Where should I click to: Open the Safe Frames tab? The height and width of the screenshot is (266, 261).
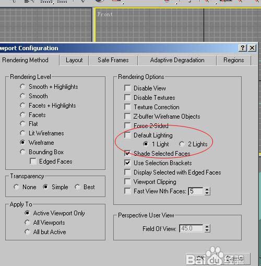coord(113,60)
